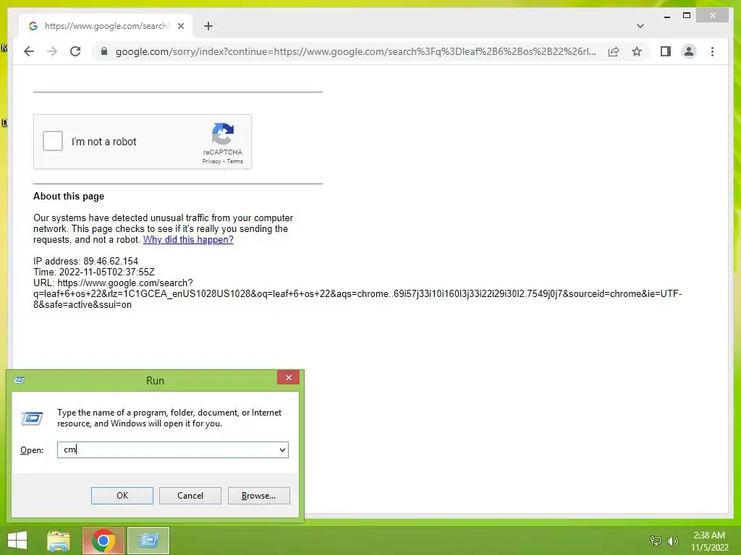Click the Time: 2022-11-05T02:37:55Z line
This screenshot has height=555, width=741.
point(93,272)
